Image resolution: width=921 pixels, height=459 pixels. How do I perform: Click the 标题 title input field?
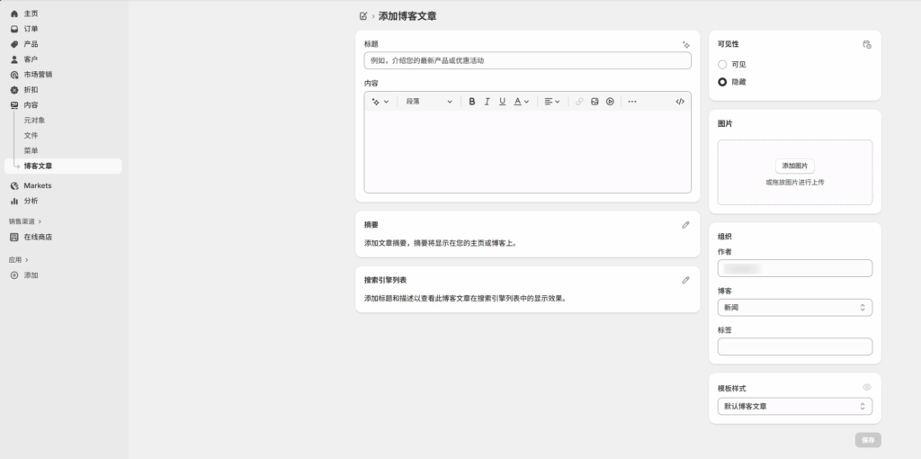pos(527,60)
